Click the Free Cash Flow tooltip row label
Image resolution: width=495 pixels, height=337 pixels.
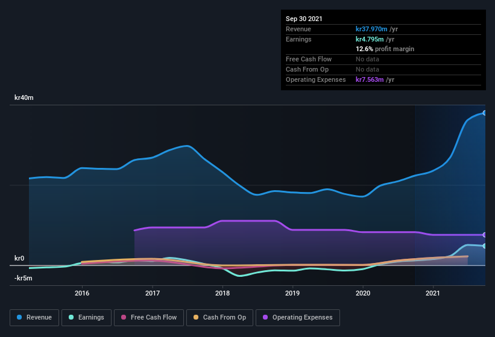(x=309, y=59)
